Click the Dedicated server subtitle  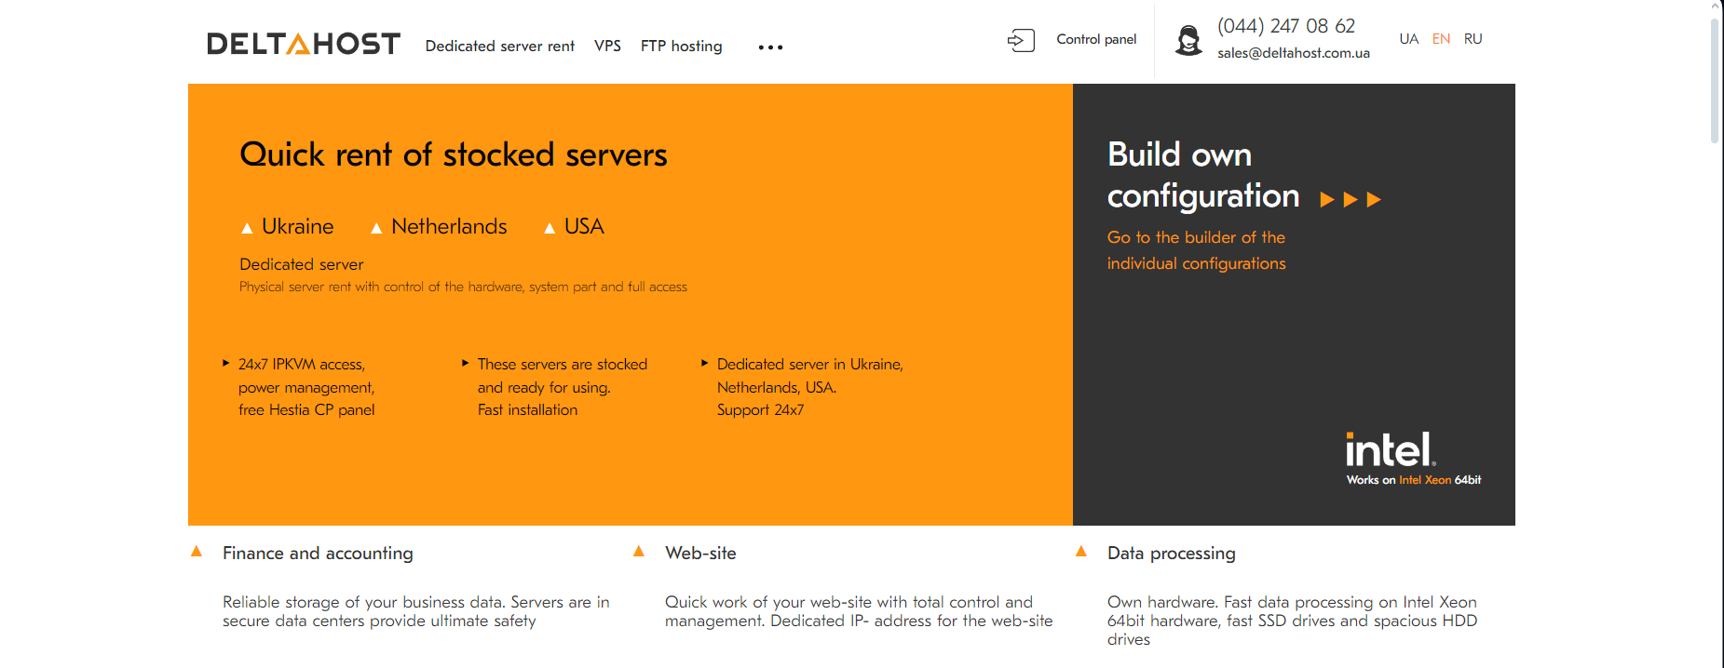[301, 264]
